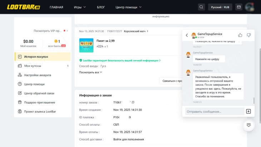The height and width of the screenshot is (147, 261).
Task: Click the search magnifier icon in header
Action: tap(202, 7)
